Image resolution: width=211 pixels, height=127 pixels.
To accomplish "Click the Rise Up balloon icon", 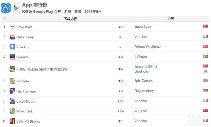I will click(12, 47).
